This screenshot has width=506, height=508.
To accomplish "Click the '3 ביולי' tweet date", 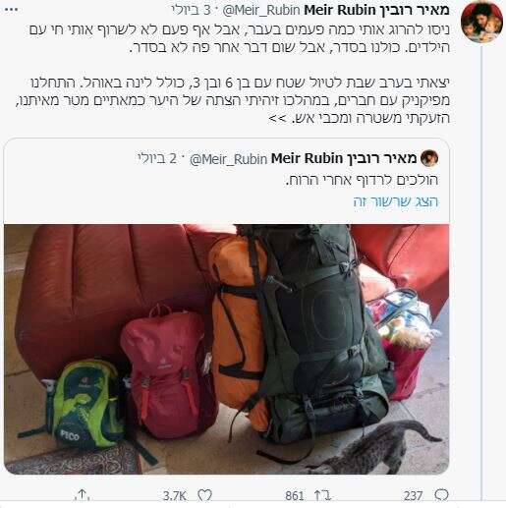I will (x=192, y=10).
